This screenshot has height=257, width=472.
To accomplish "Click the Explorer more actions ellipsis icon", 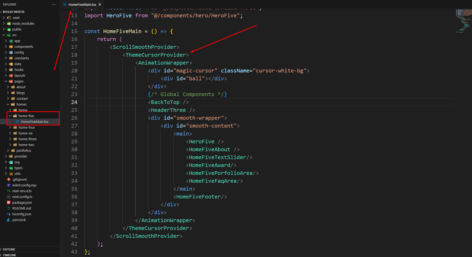I will pos(54,4).
